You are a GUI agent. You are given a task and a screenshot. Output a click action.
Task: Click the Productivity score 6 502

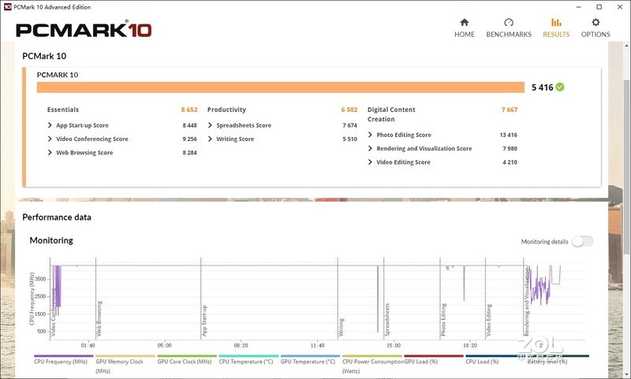coord(349,110)
